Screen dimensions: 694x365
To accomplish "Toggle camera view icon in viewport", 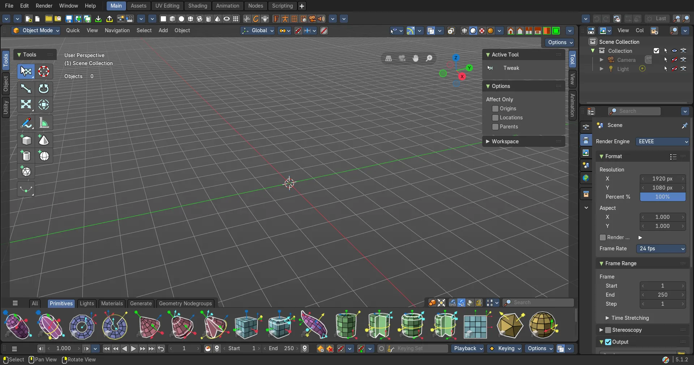I will coord(402,58).
